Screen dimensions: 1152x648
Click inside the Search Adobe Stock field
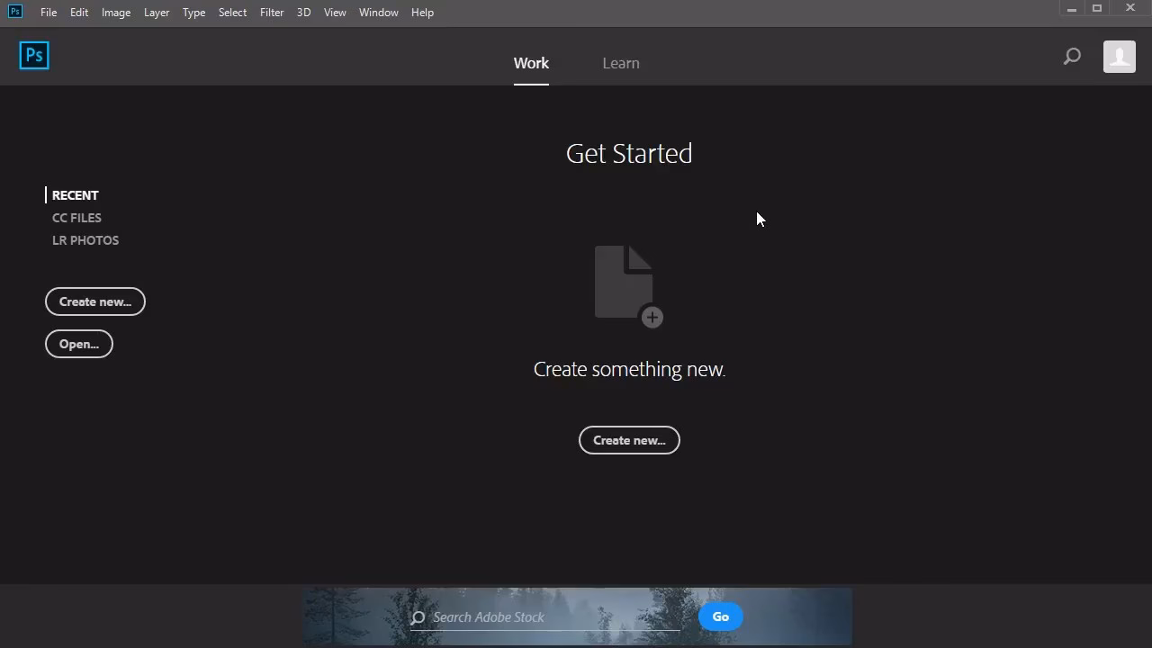pos(540,617)
